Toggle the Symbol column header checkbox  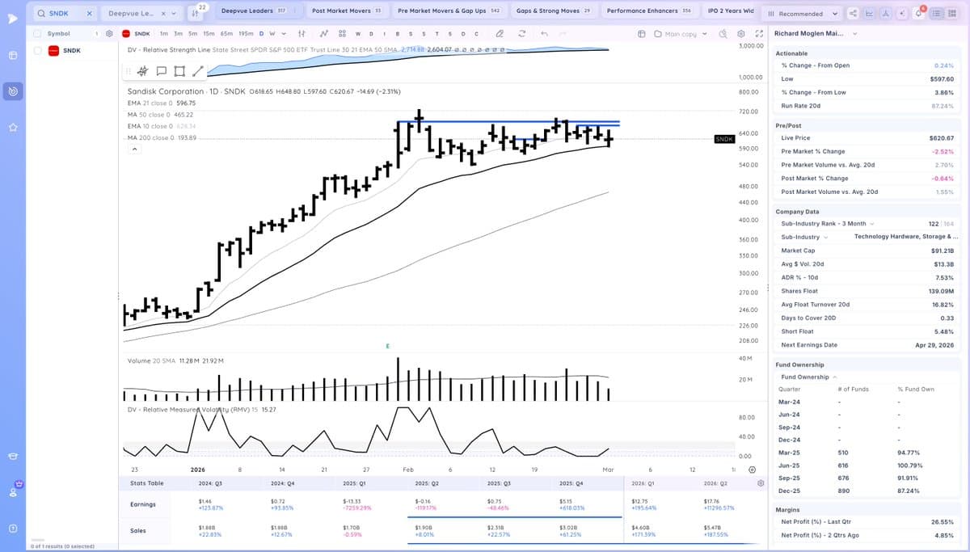click(36, 33)
